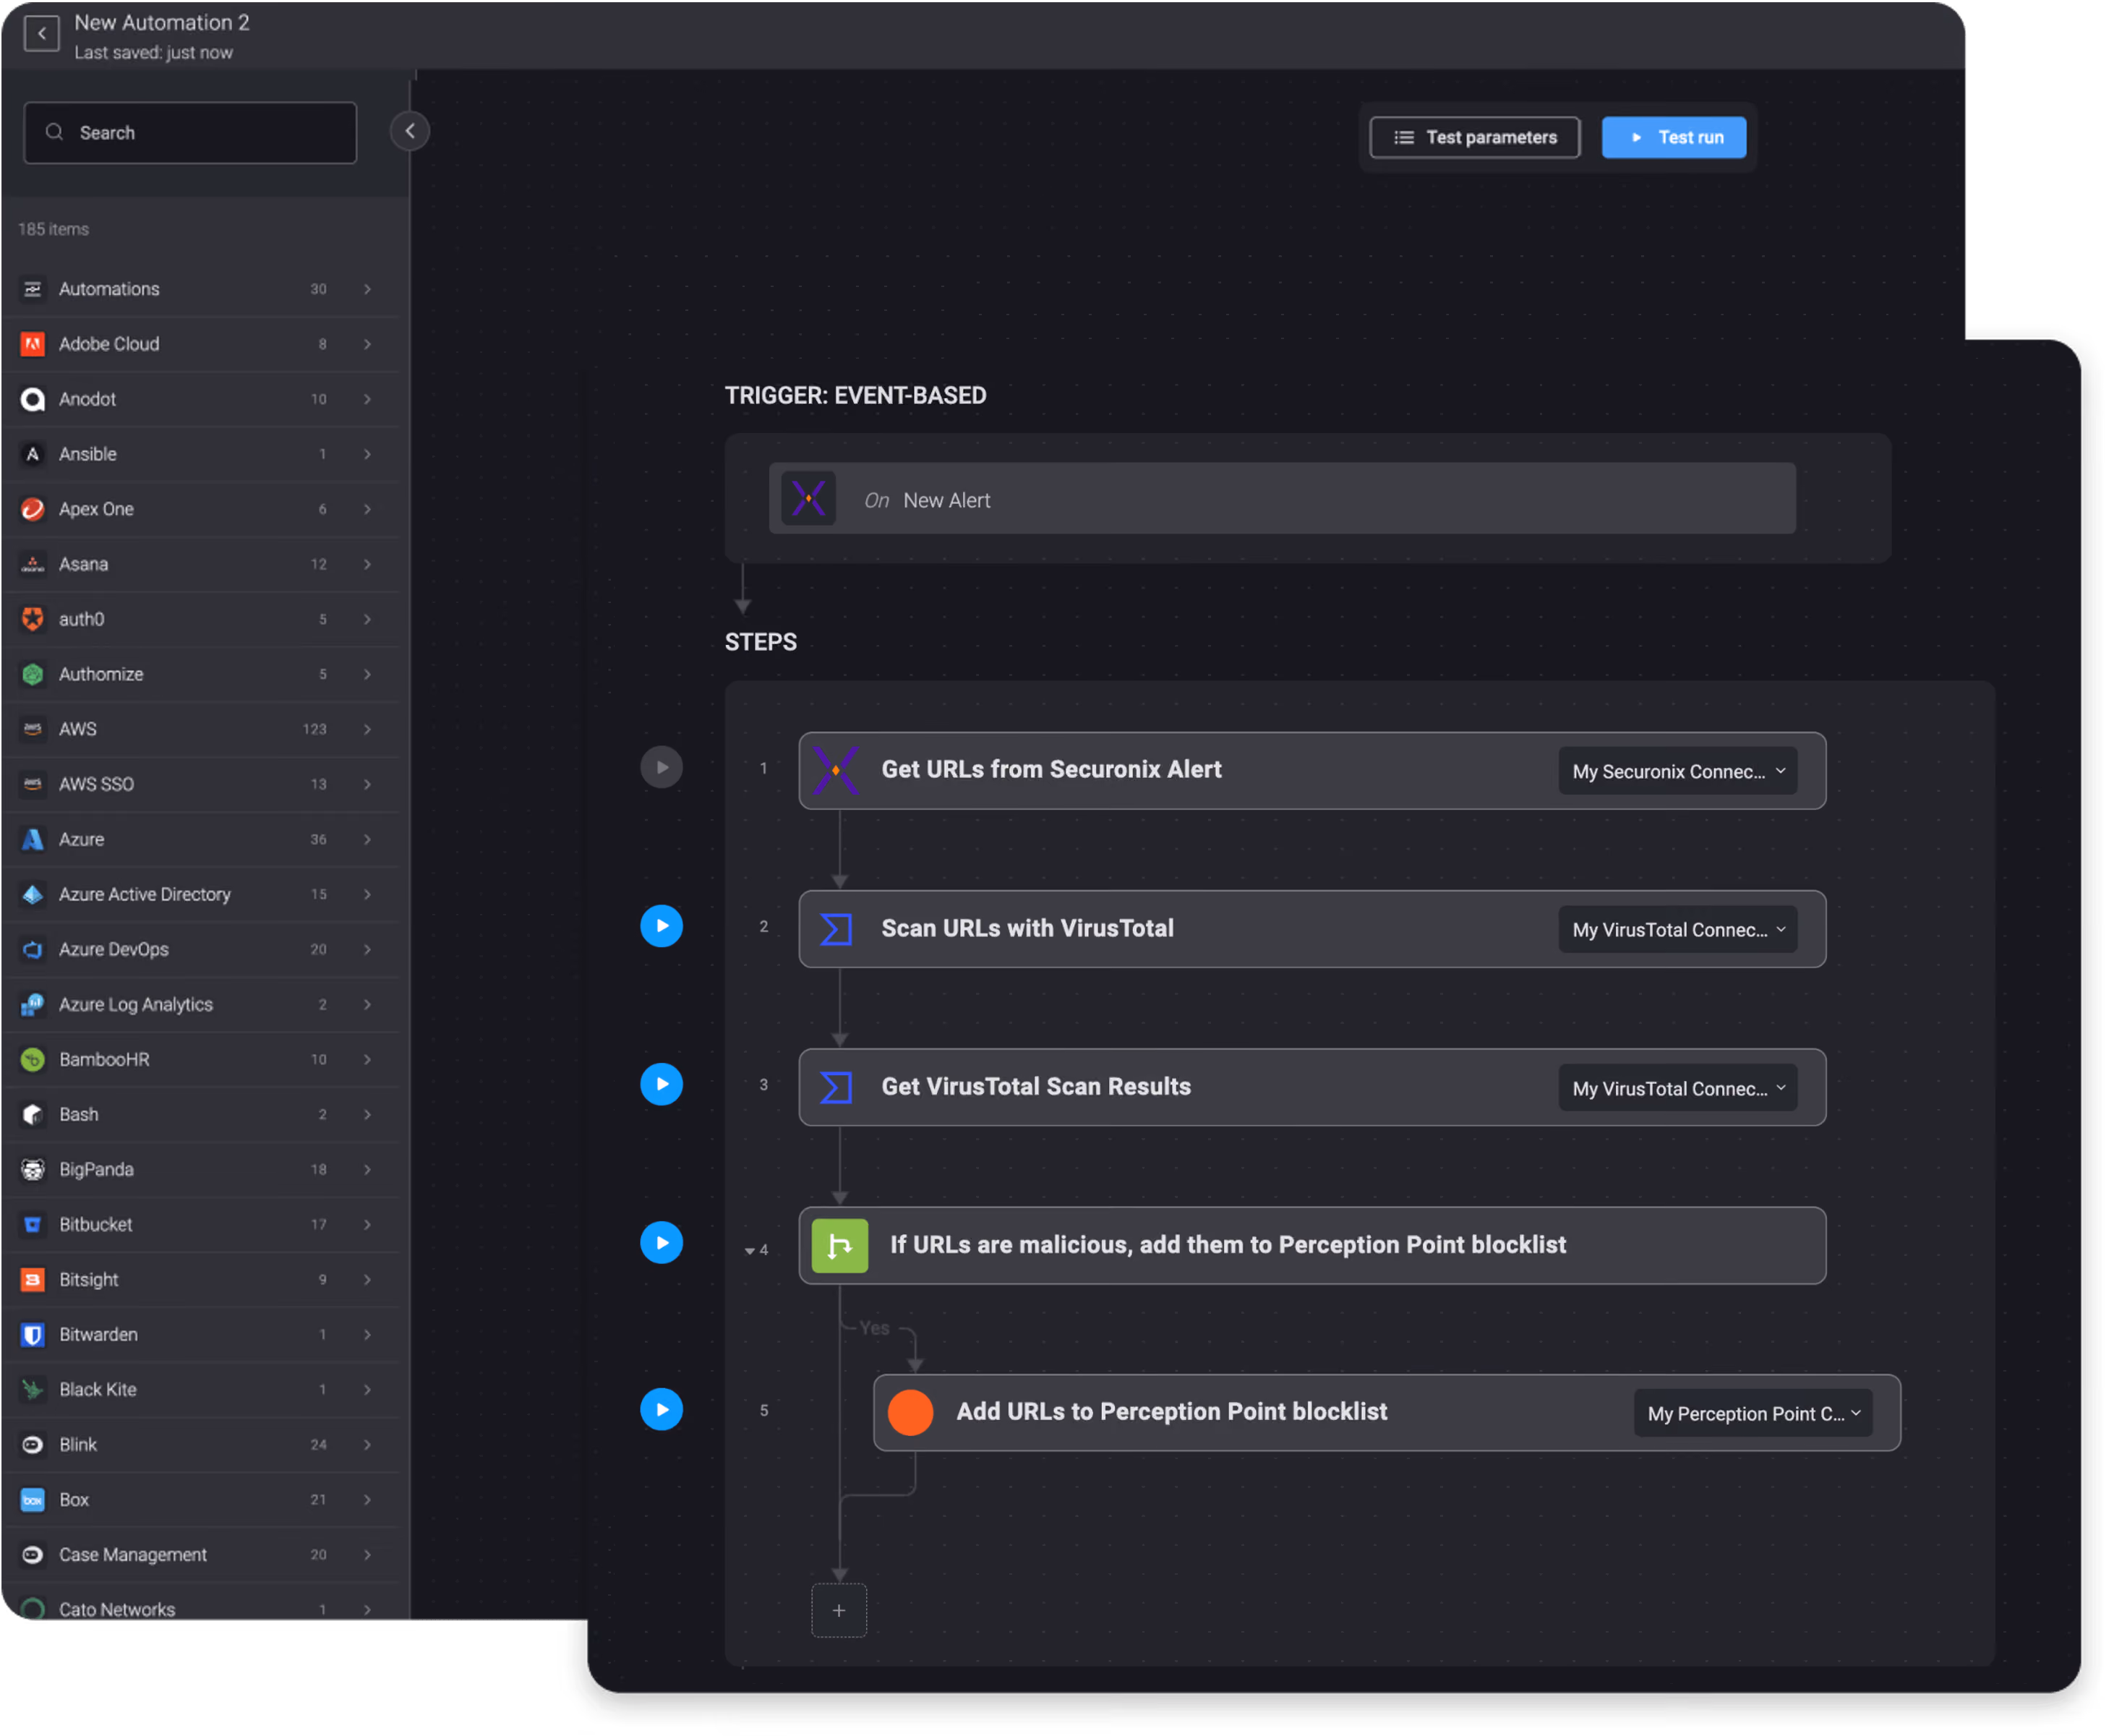Click the Box icon
The height and width of the screenshot is (1736, 2114).
pos(33,1499)
